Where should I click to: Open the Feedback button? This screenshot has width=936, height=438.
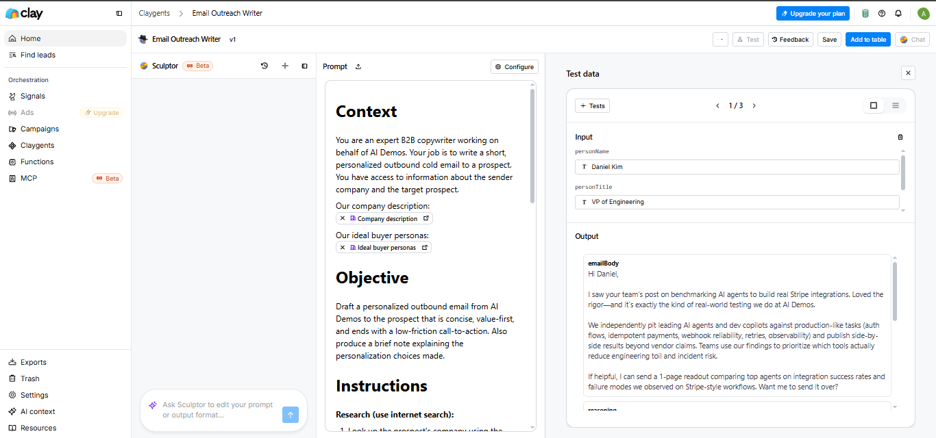(x=791, y=39)
